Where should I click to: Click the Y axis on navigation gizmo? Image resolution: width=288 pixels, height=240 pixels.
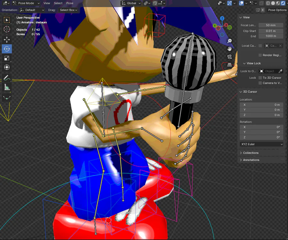click(215, 26)
